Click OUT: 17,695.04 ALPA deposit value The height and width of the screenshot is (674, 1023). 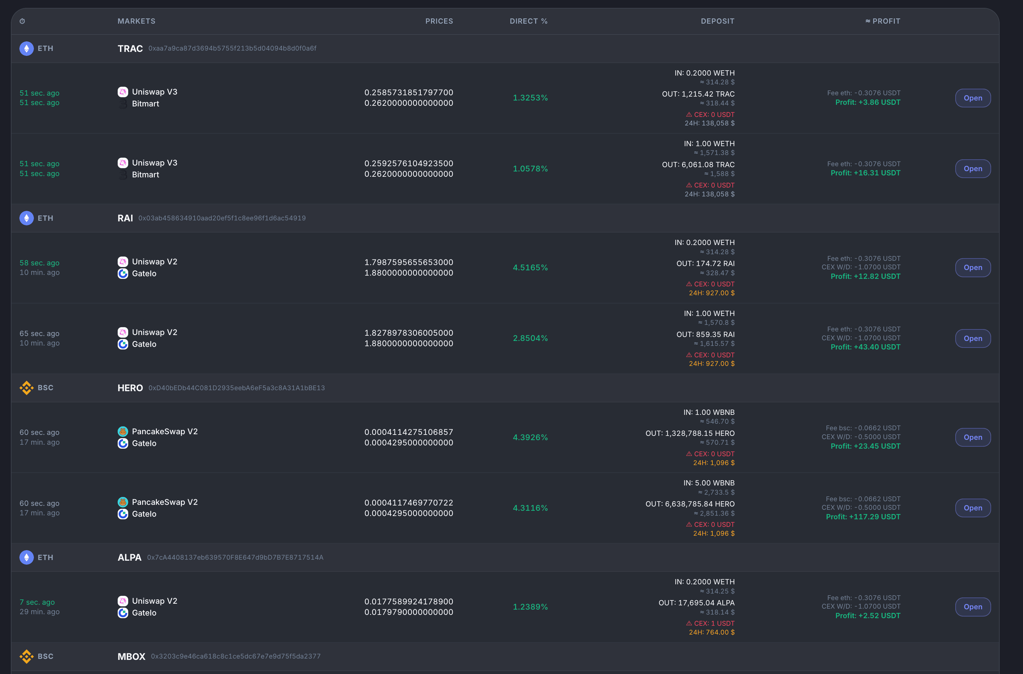pos(697,603)
